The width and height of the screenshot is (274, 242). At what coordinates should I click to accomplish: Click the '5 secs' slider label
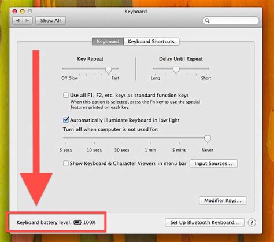click(66, 150)
